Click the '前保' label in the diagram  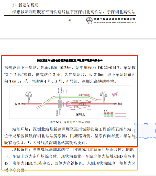(17, 104)
